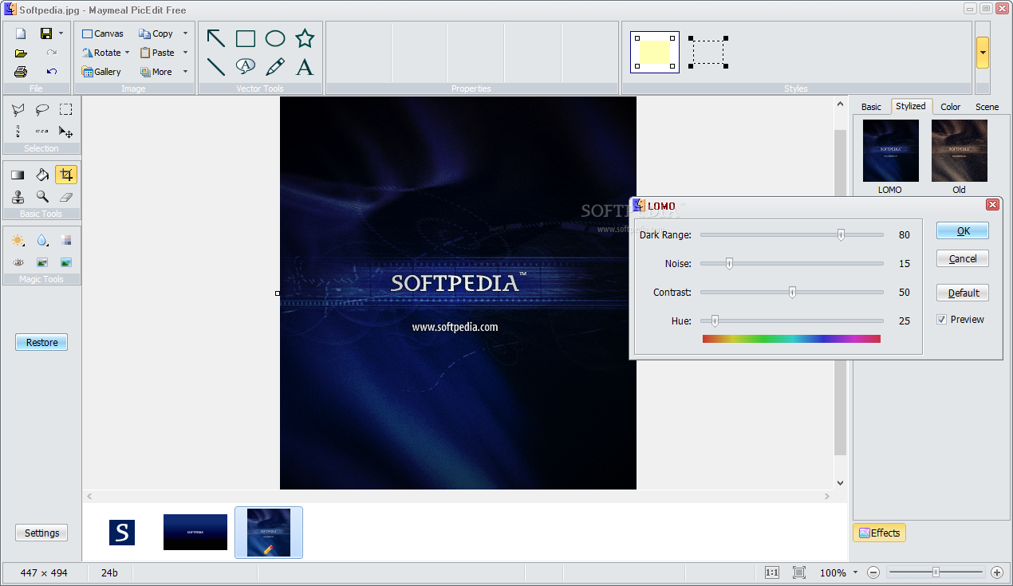This screenshot has width=1013, height=586.
Task: Click the zoom in plus button
Action: pos(996,572)
